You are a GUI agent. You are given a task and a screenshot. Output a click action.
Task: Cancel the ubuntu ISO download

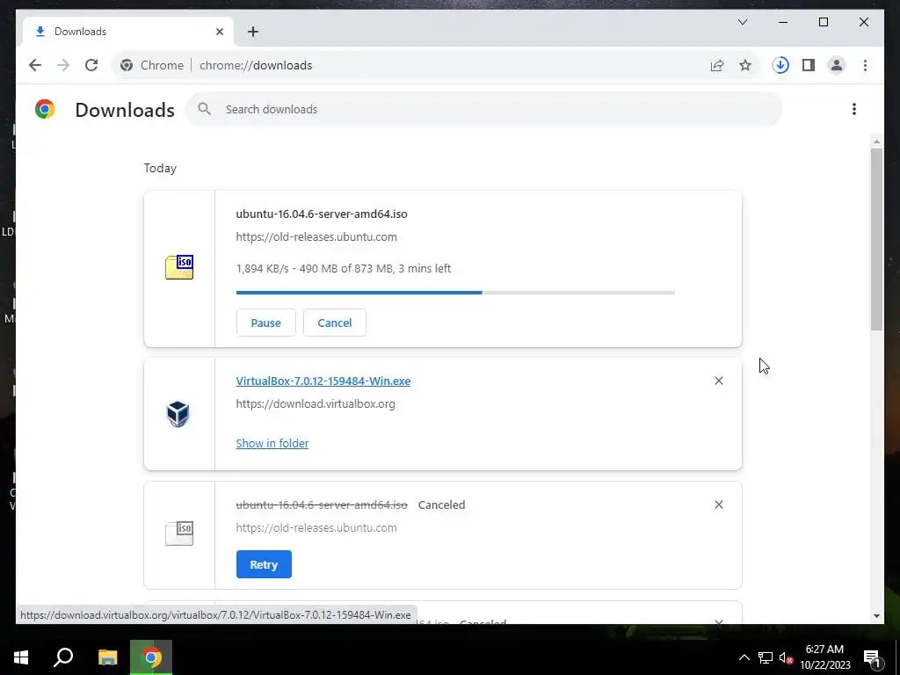pos(335,323)
